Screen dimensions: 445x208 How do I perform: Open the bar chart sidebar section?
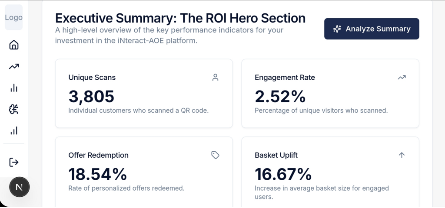point(14,88)
